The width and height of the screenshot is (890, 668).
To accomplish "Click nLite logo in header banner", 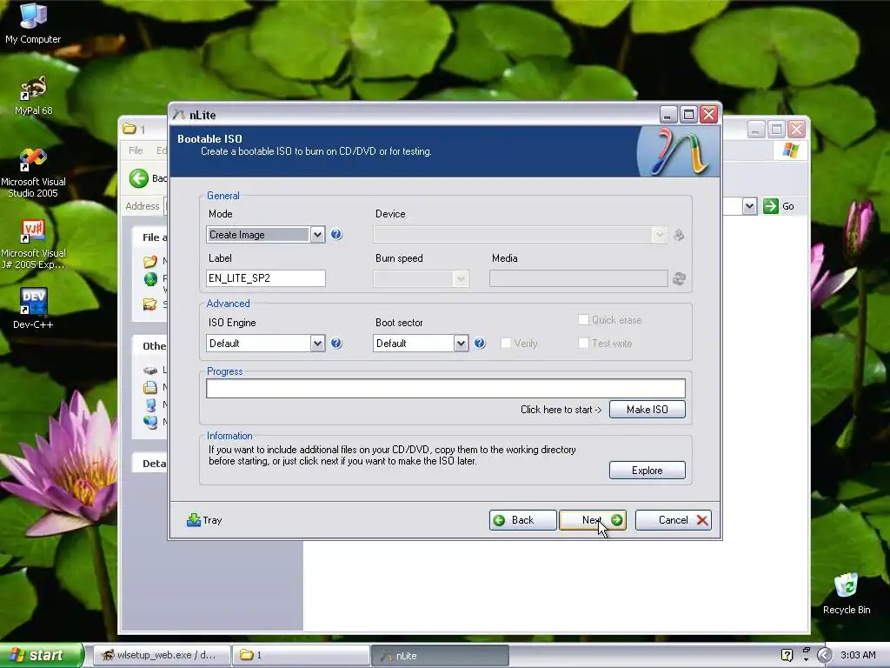I will click(x=678, y=151).
